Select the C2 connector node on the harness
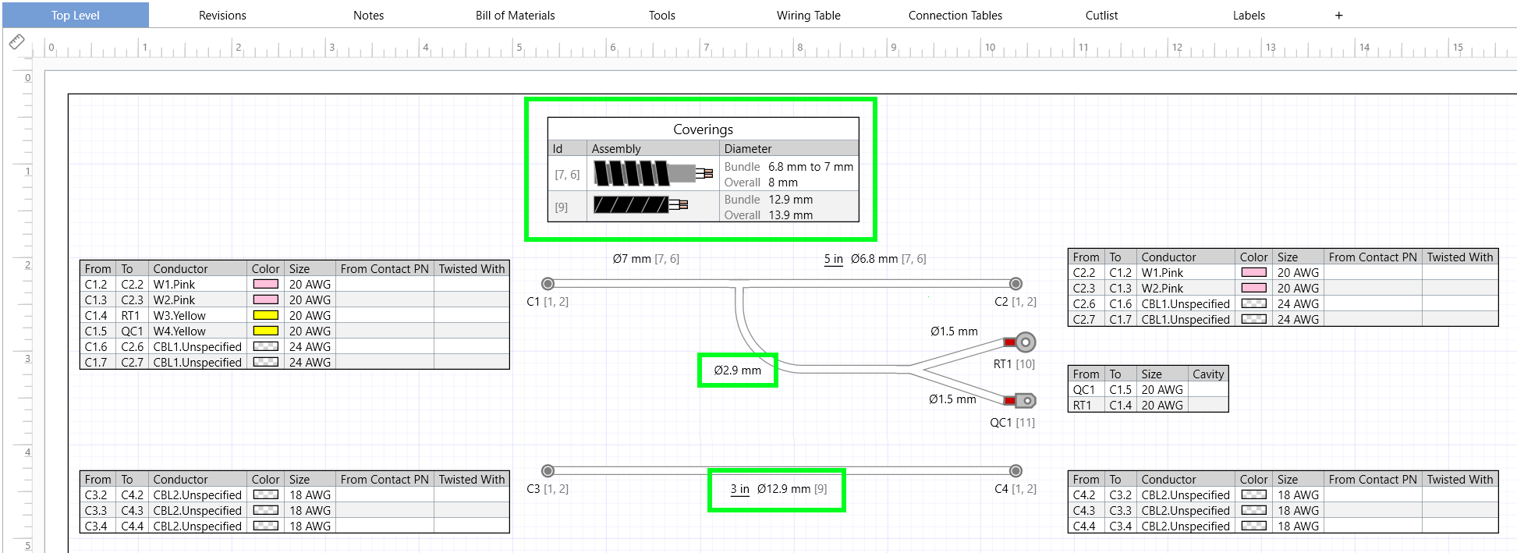 pos(1015,284)
